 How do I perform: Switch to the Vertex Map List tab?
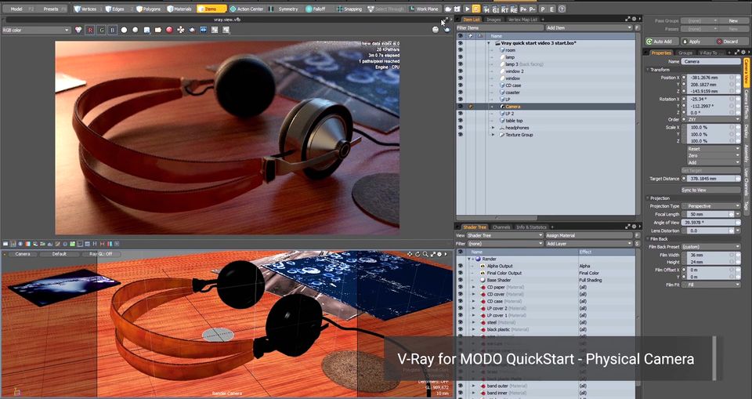pos(522,20)
